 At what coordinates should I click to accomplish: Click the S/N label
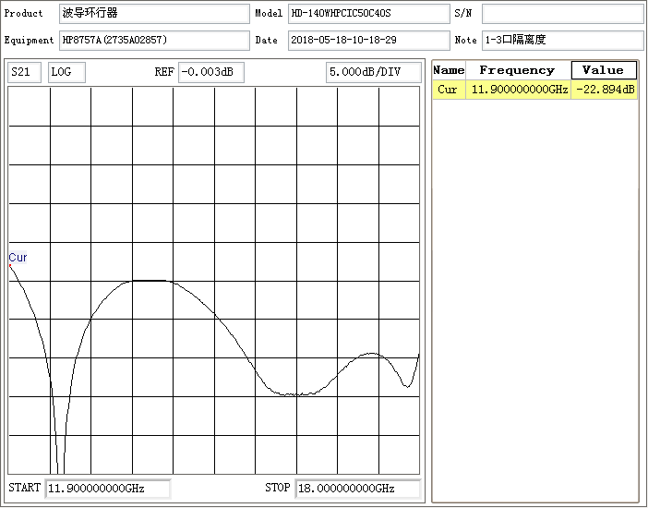pos(462,13)
